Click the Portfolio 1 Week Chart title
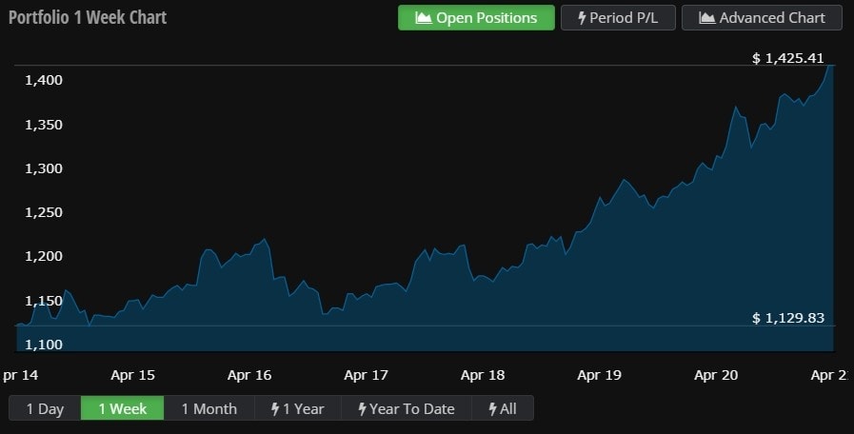The image size is (854, 434). click(x=88, y=18)
